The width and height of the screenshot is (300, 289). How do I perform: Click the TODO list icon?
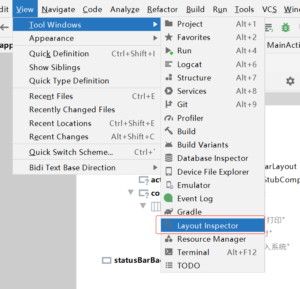(x=169, y=265)
